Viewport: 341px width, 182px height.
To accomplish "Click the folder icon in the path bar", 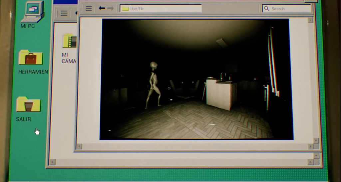I will (125, 9).
